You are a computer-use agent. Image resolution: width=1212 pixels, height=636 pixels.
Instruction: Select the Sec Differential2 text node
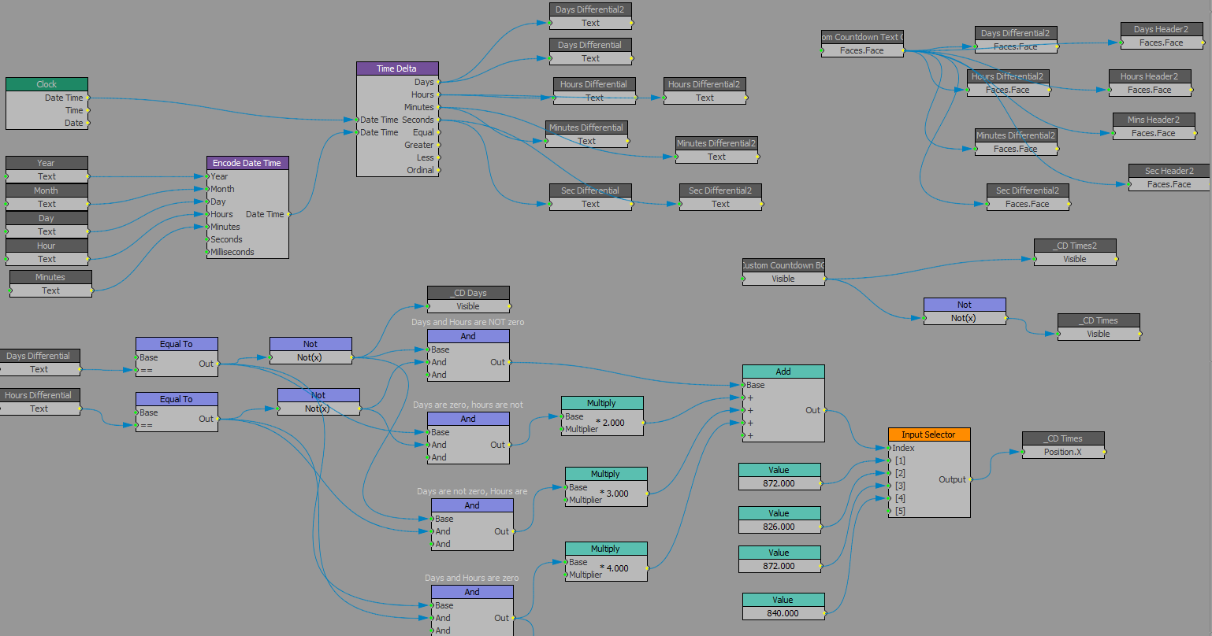click(720, 197)
